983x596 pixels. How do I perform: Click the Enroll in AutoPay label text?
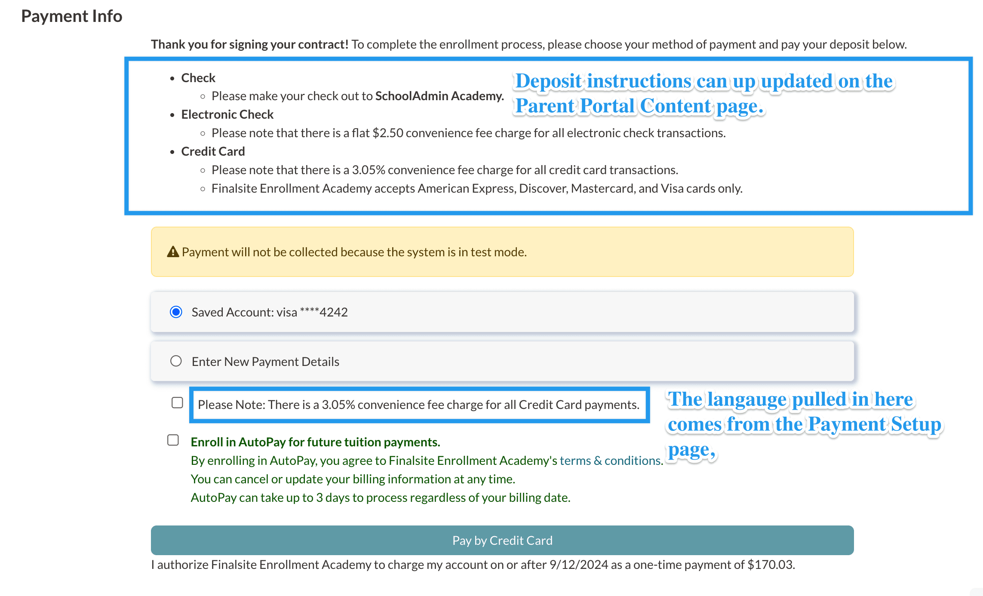pyautogui.click(x=315, y=442)
